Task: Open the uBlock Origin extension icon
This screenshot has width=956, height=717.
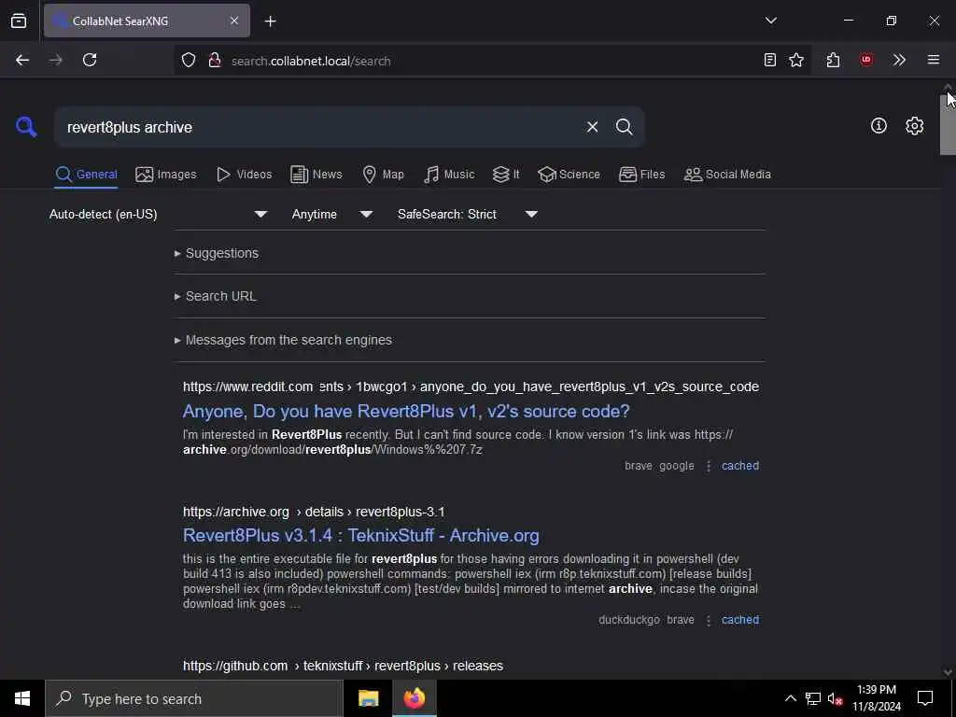Action: (x=865, y=60)
